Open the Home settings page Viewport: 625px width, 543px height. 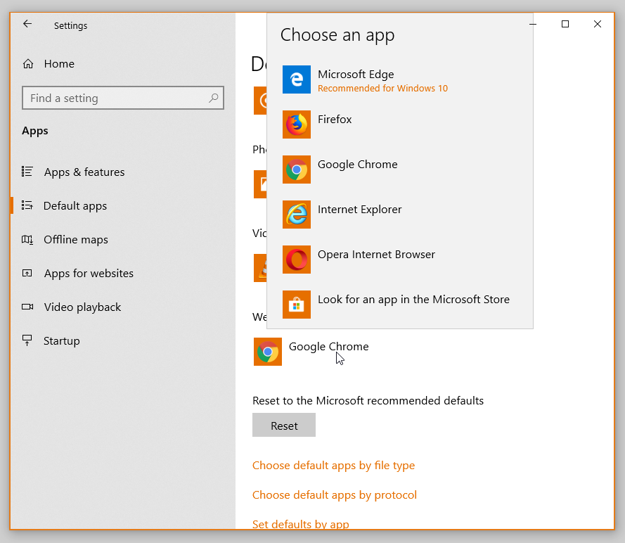coord(59,64)
